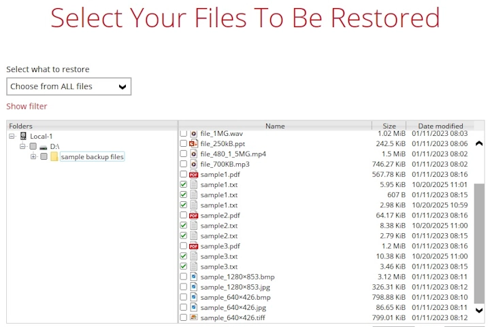Click the image icon of sample_640×426.tiff
The image size is (490, 327).
click(x=194, y=317)
